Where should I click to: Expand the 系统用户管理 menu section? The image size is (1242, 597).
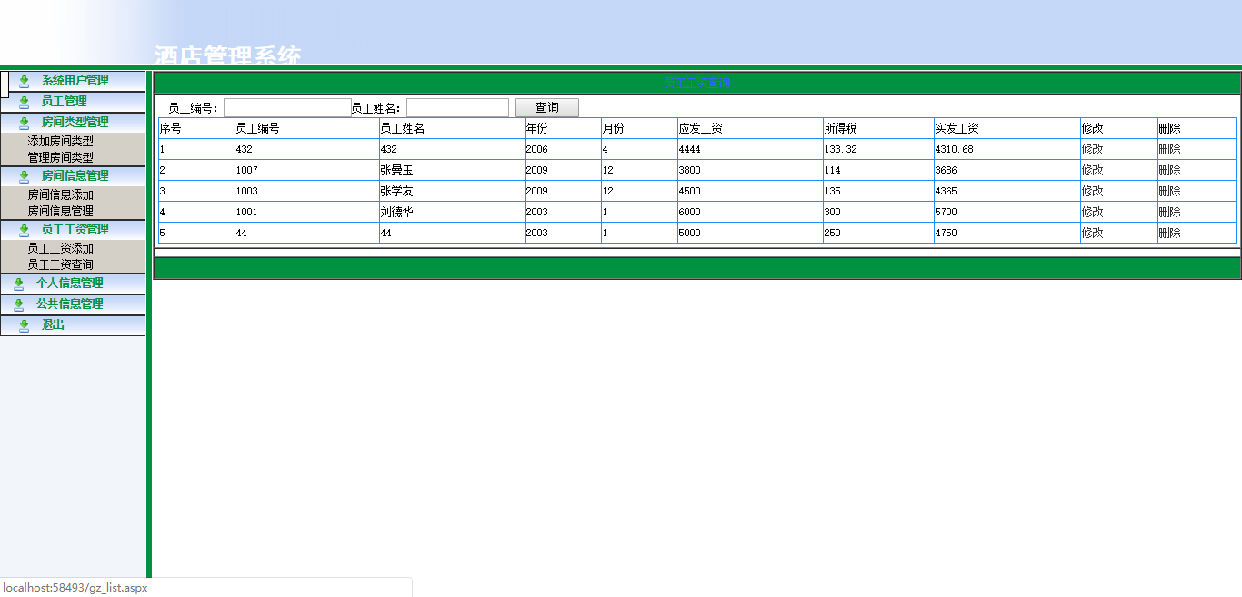pos(73,81)
